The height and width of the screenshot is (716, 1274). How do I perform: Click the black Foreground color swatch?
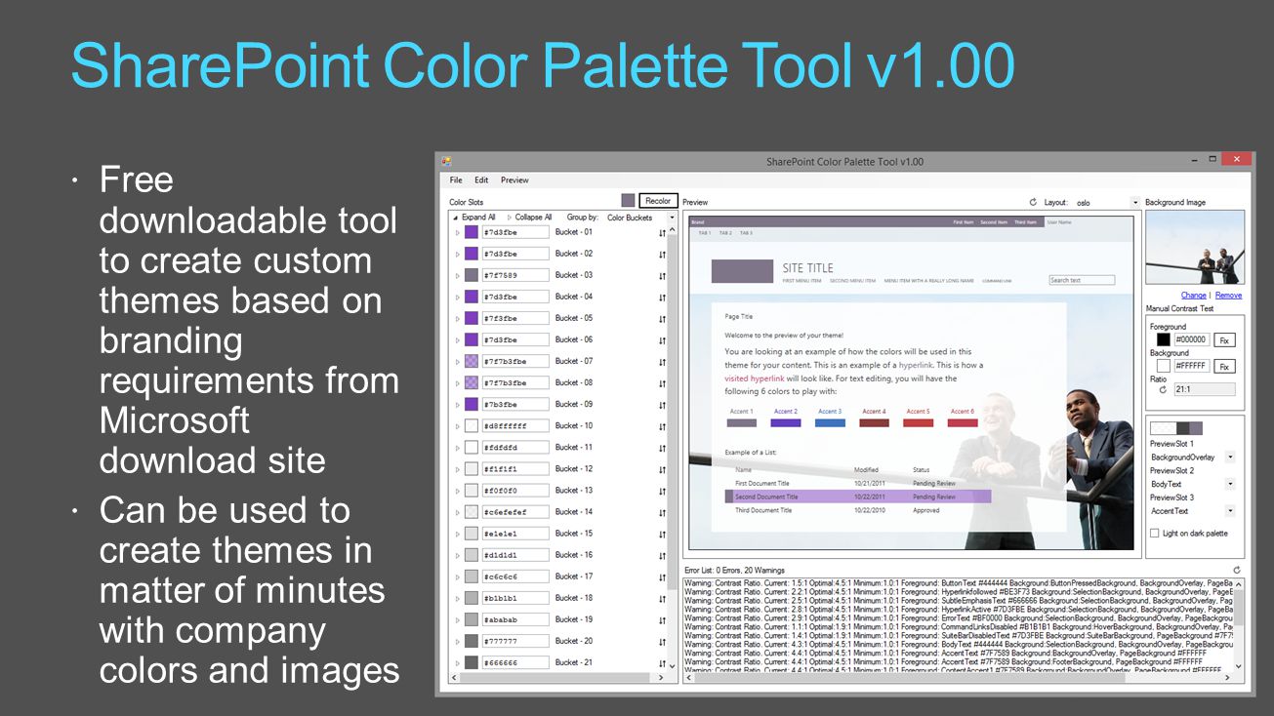1164,339
